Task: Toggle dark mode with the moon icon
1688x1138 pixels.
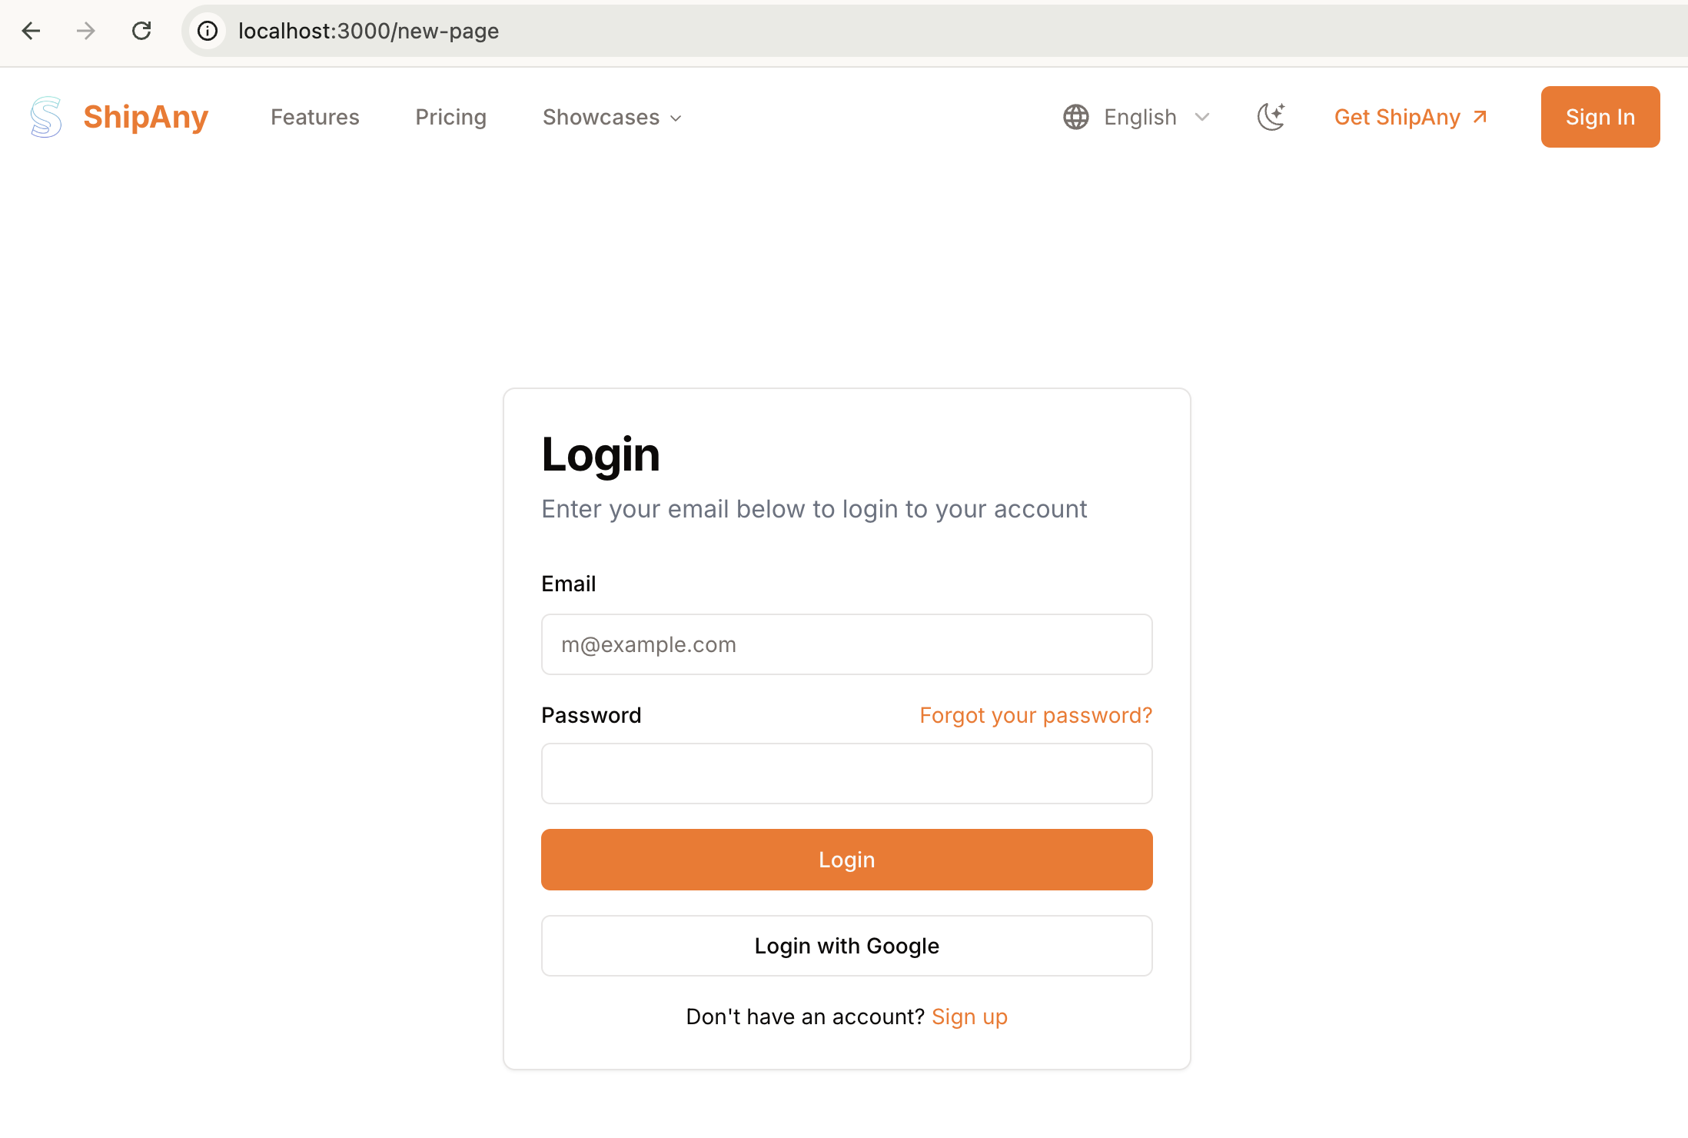Action: tap(1271, 117)
